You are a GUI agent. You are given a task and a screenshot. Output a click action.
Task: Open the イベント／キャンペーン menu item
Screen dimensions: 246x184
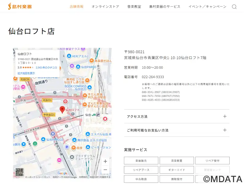207,6
